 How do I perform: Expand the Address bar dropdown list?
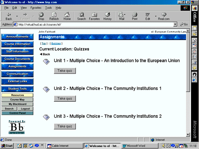(175, 24)
